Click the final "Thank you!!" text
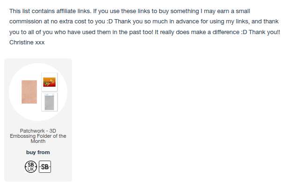The height and width of the screenshot is (191, 290). tap(266, 32)
